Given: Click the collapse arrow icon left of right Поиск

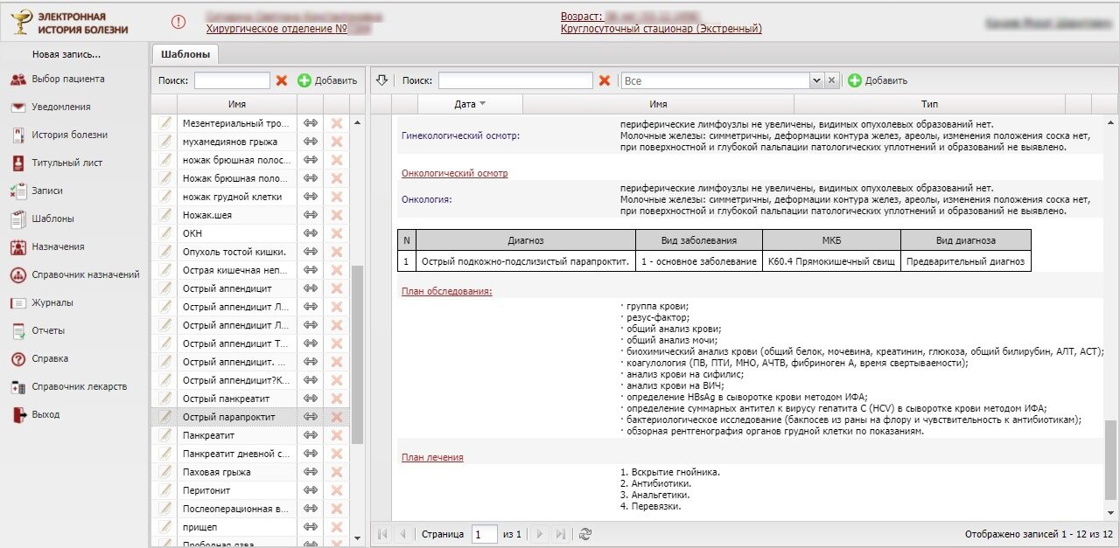Looking at the screenshot, I should pyautogui.click(x=381, y=80).
